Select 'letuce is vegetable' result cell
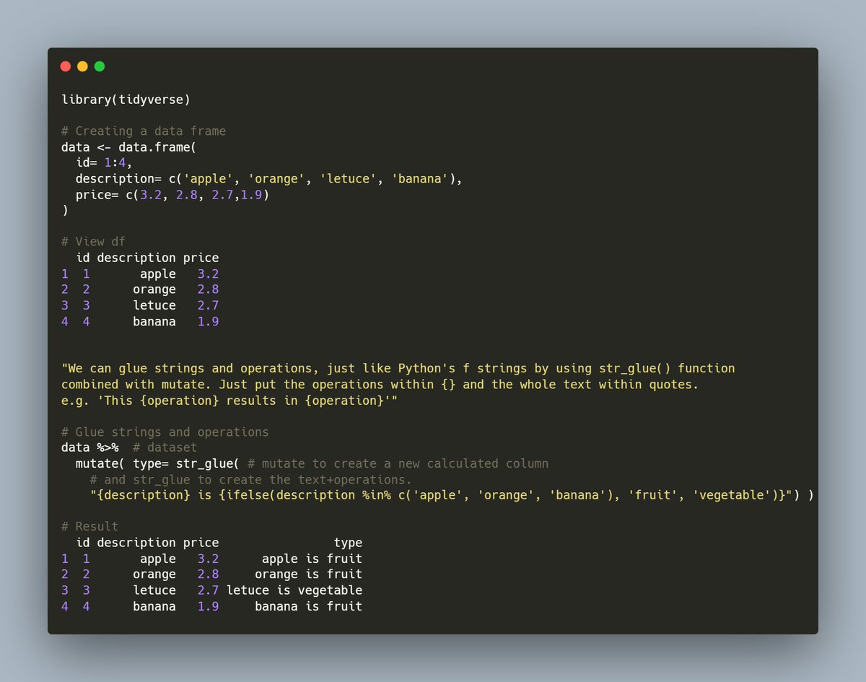The image size is (866, 682). pos(294,590)
